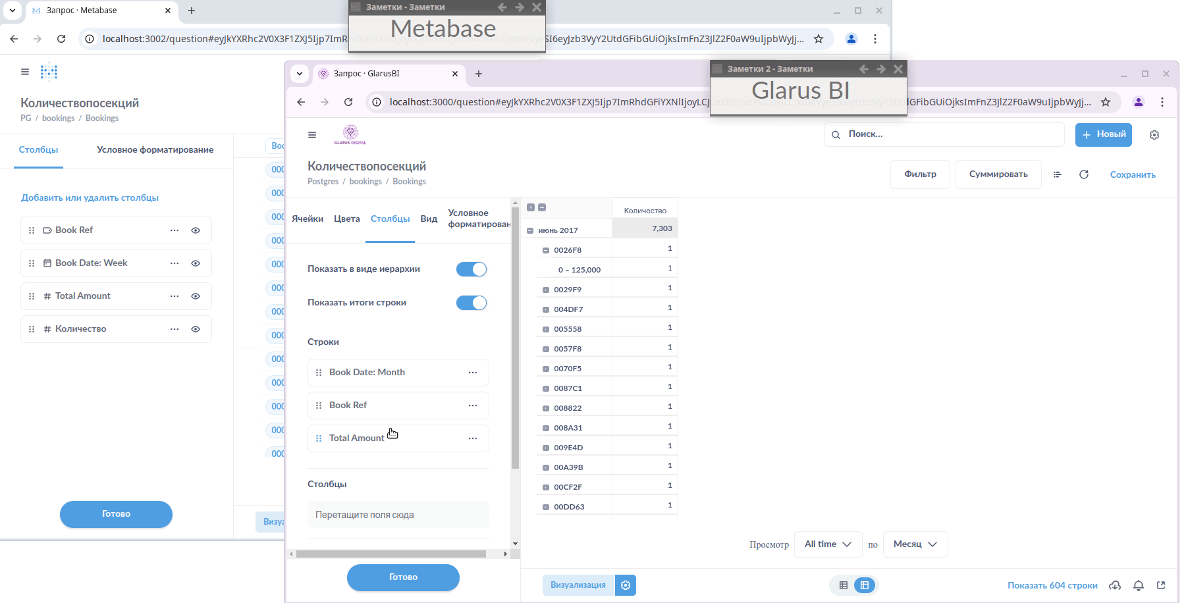The image size is (1186, 603).
Task: Open GlarusBI hamburger sidebar menu
Action: click(312, 135)
